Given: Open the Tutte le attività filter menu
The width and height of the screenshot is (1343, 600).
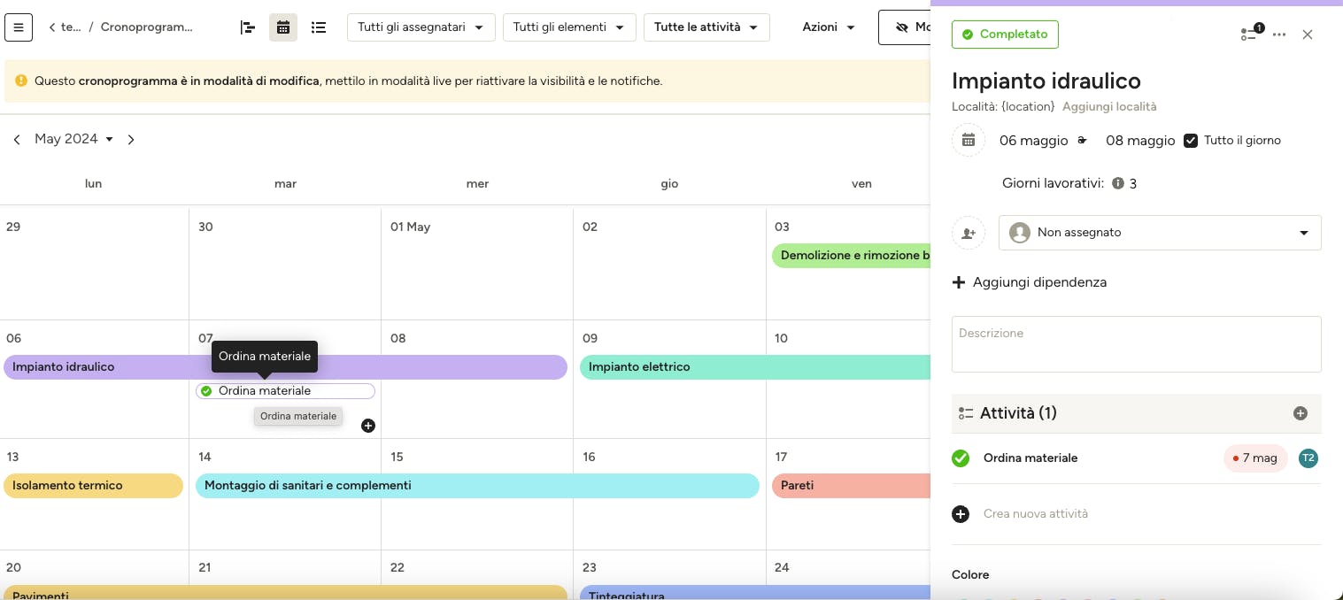Looking at the screenshot, I should [706, 27].
